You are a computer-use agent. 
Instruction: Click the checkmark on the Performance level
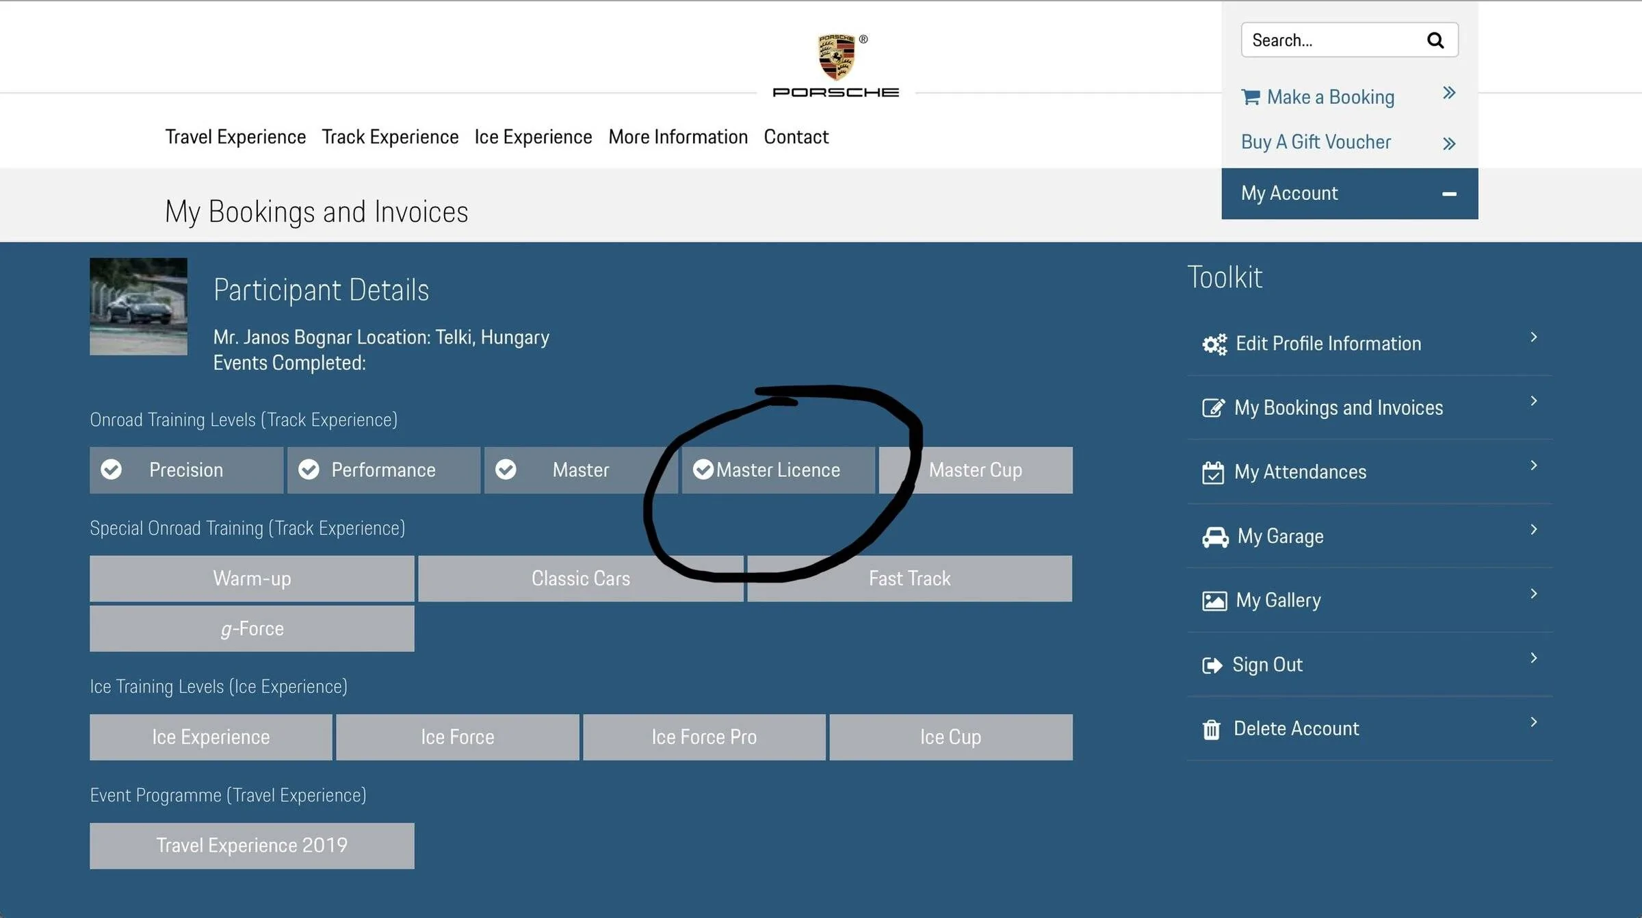309,470
